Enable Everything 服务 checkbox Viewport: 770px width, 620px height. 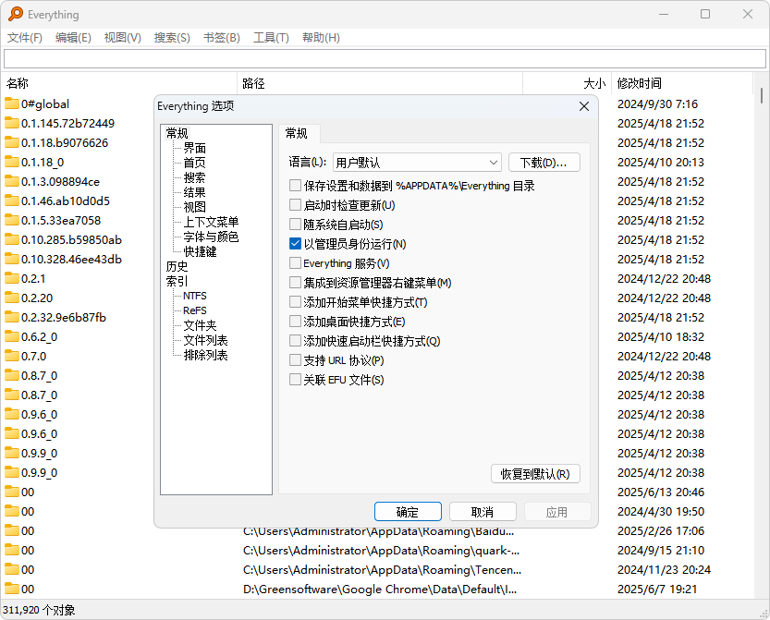[x=295, y=263]
